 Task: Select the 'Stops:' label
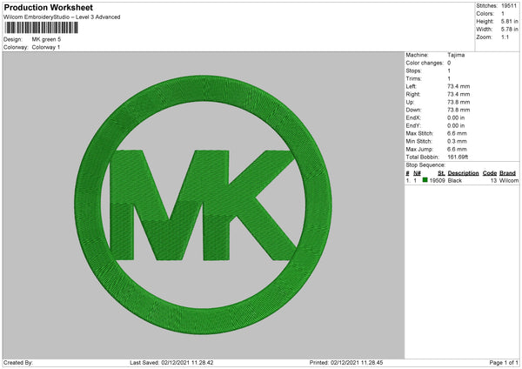(x=413, y=71)
